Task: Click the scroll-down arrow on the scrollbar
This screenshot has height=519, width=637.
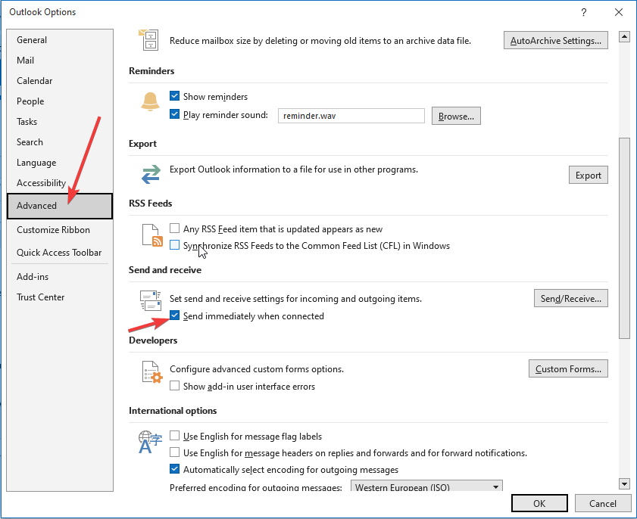Action: click(x=624, y=483)
